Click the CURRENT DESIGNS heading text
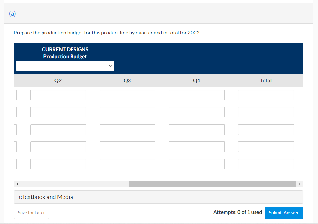Viewport: 318px width, 224px height. coord(65,49)
